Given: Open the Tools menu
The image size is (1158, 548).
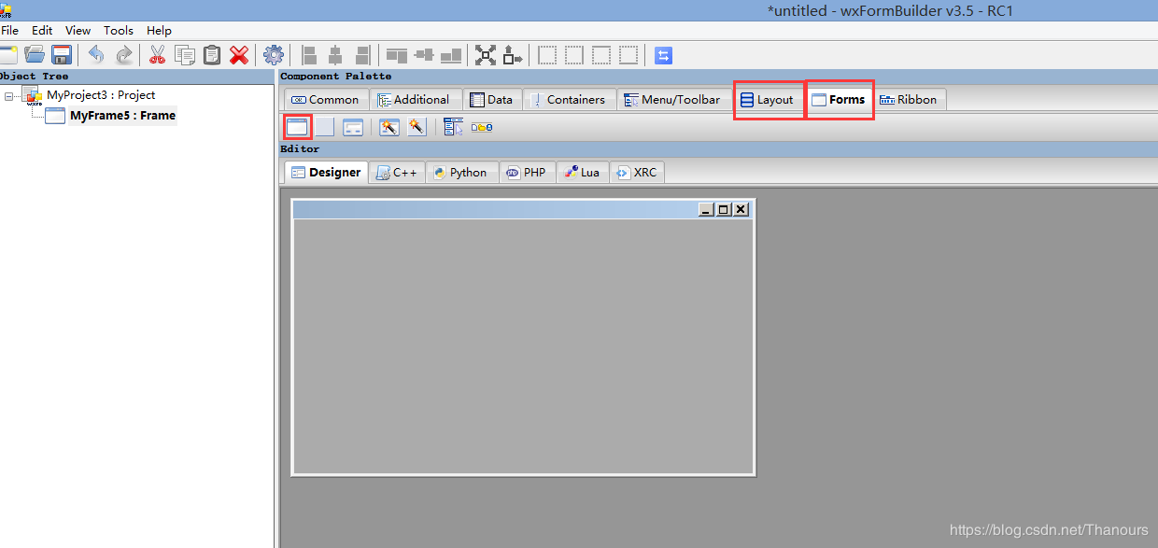Looking at the screenshot, I should [x=119, y=31].
